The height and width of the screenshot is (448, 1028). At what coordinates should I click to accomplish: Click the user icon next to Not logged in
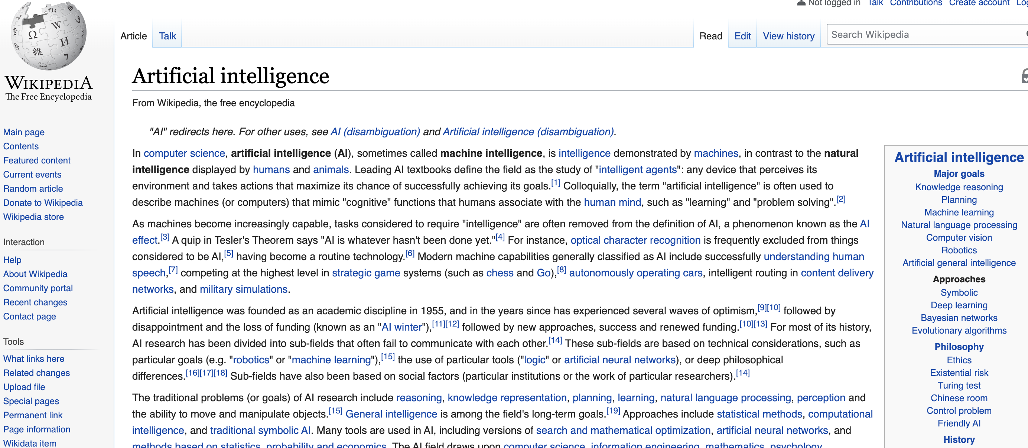pos(801,3)
